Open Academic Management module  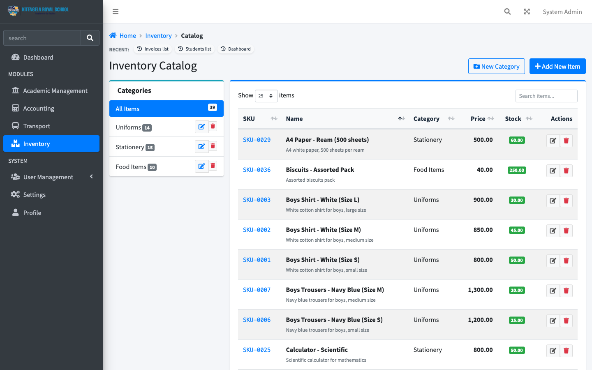click(x=51, y=90)
